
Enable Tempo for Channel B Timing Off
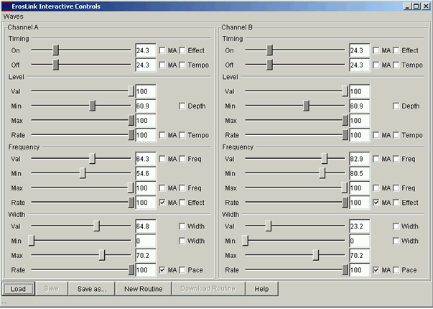tap(396, 65)
